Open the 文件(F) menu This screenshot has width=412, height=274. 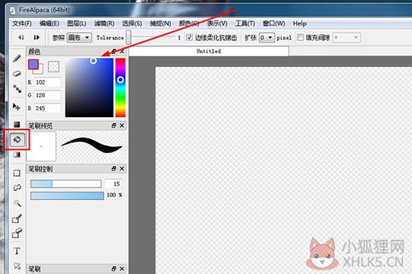click(22, 24)
